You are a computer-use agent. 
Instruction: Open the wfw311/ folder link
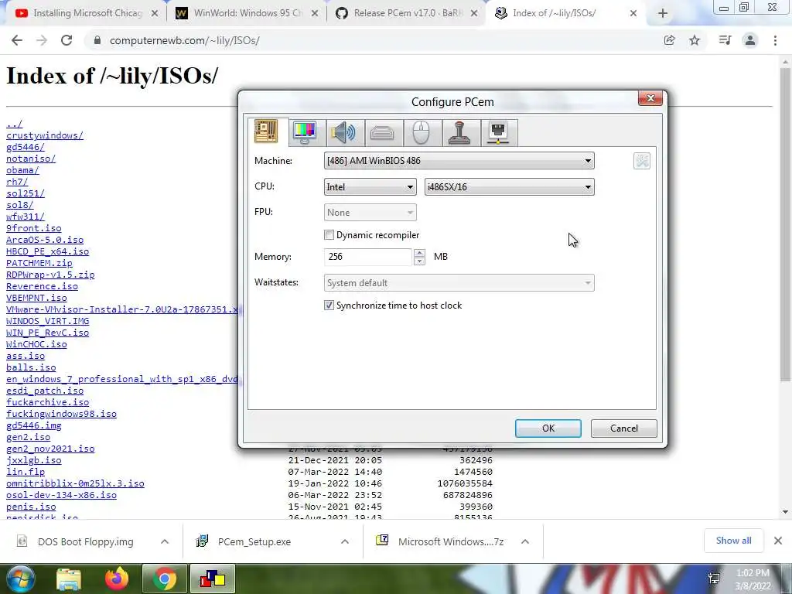pyautogui.click(x=26, y=217)
